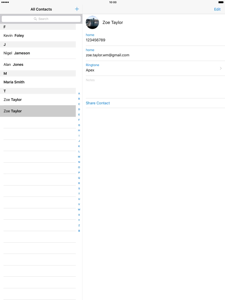The width and height of the screenshot is (225, 300).
Task: Jump to letter M in index
Action: [79, 157]
